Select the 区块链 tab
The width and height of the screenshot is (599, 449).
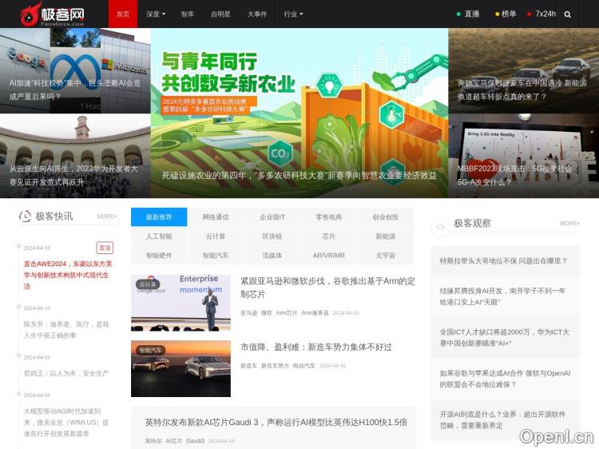(x=272, y=236)
